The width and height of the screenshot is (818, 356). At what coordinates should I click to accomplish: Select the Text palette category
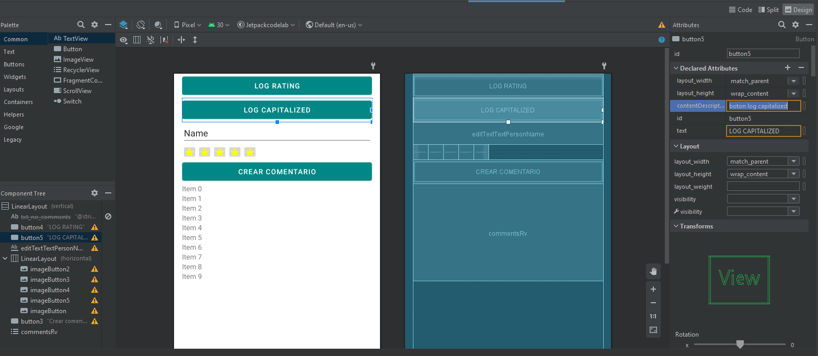(24, 52)
